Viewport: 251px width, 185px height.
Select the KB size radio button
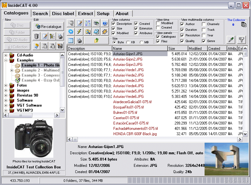point(128,42)
